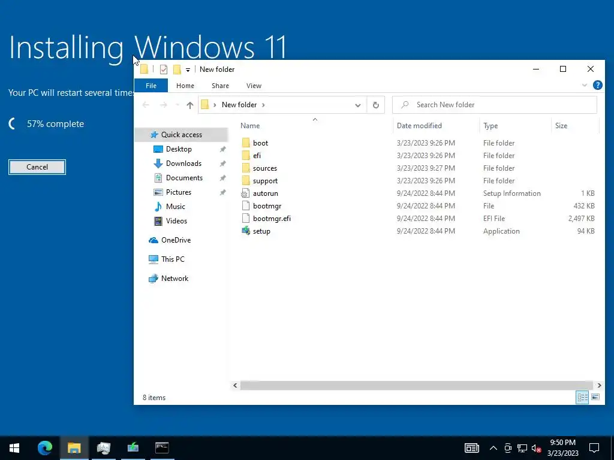Click the horizontal scrollbar track
The height and width of the screenshot is (460, 614).
click(417, 386)
